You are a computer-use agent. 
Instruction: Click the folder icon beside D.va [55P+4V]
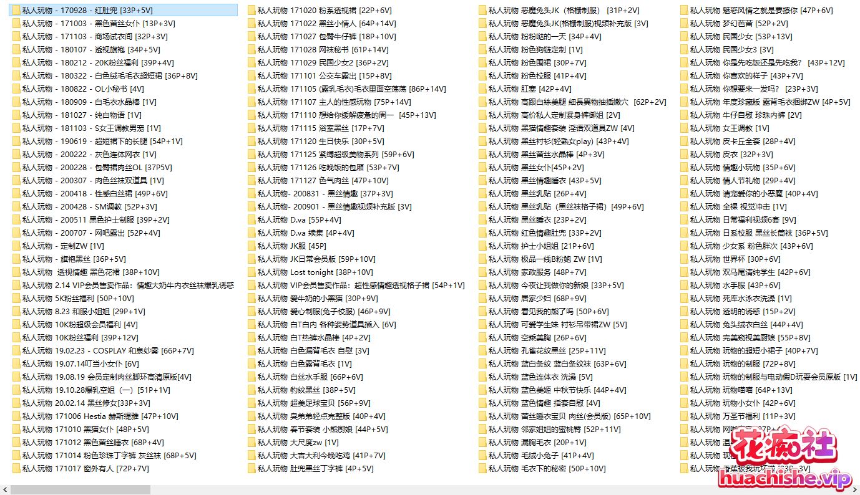[x=252, y=220]
